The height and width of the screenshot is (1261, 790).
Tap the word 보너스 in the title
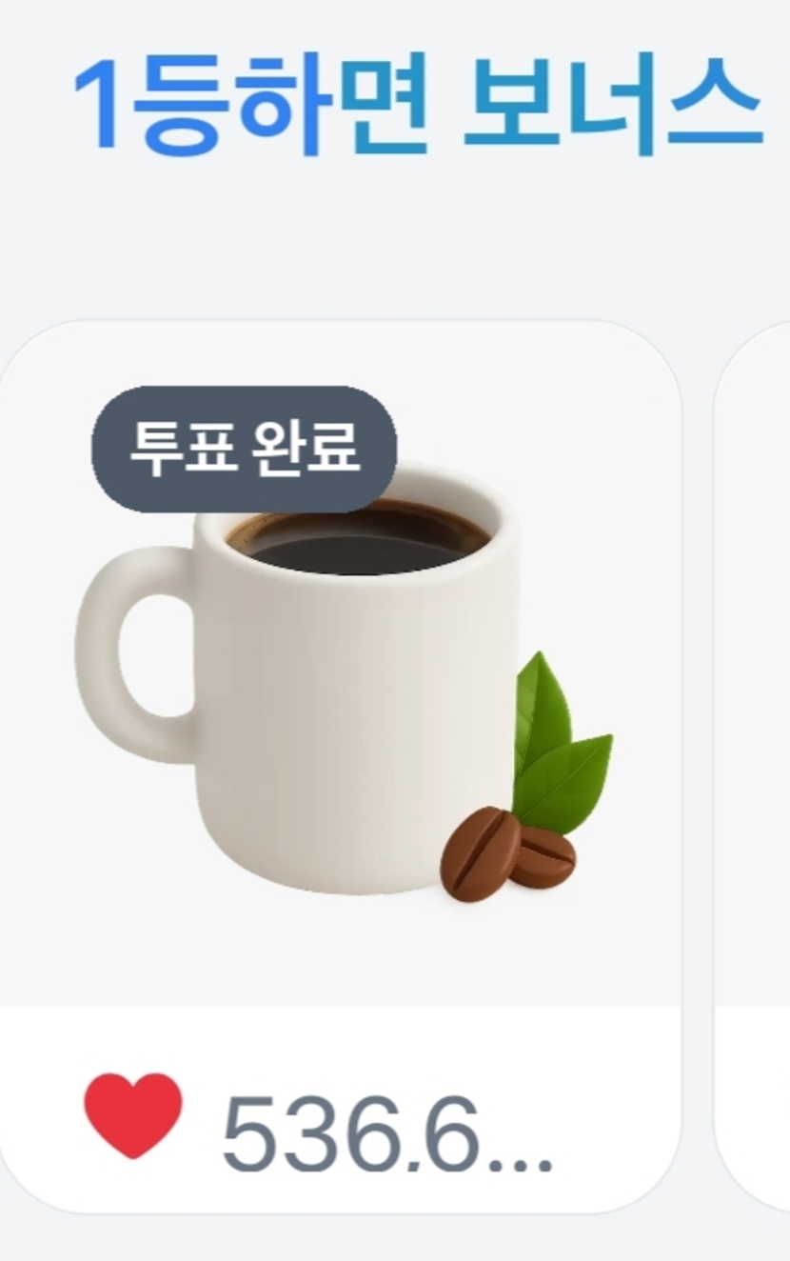[613, 107]
